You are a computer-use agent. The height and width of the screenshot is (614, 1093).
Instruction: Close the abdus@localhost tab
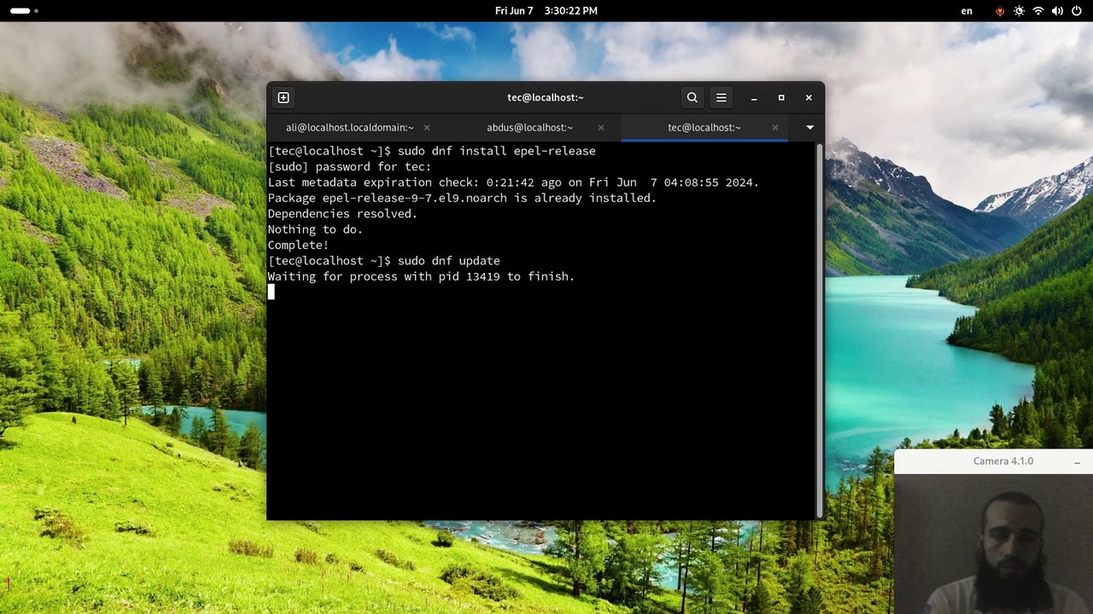coord(601,127)
